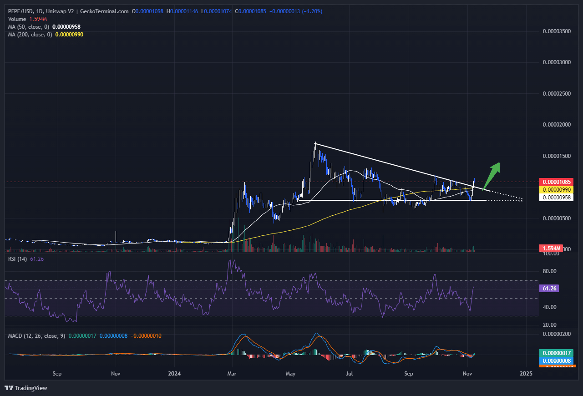
Task: Click the 100.00 RSI axis label
Action: coord(550,254)
